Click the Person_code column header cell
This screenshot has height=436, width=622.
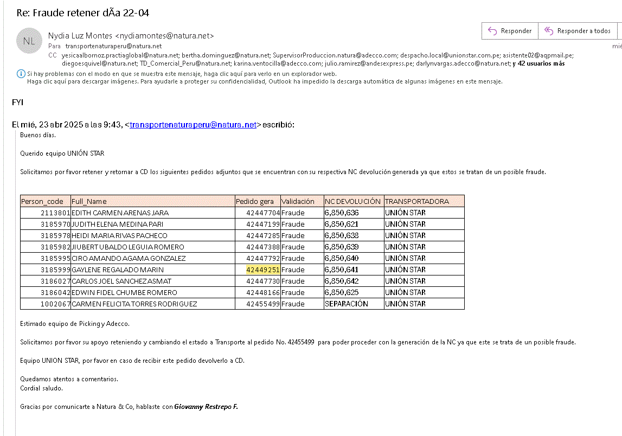46,201
